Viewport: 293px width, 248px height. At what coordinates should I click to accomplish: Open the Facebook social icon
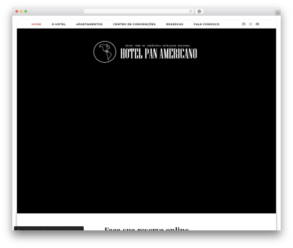tap(244, 24)
